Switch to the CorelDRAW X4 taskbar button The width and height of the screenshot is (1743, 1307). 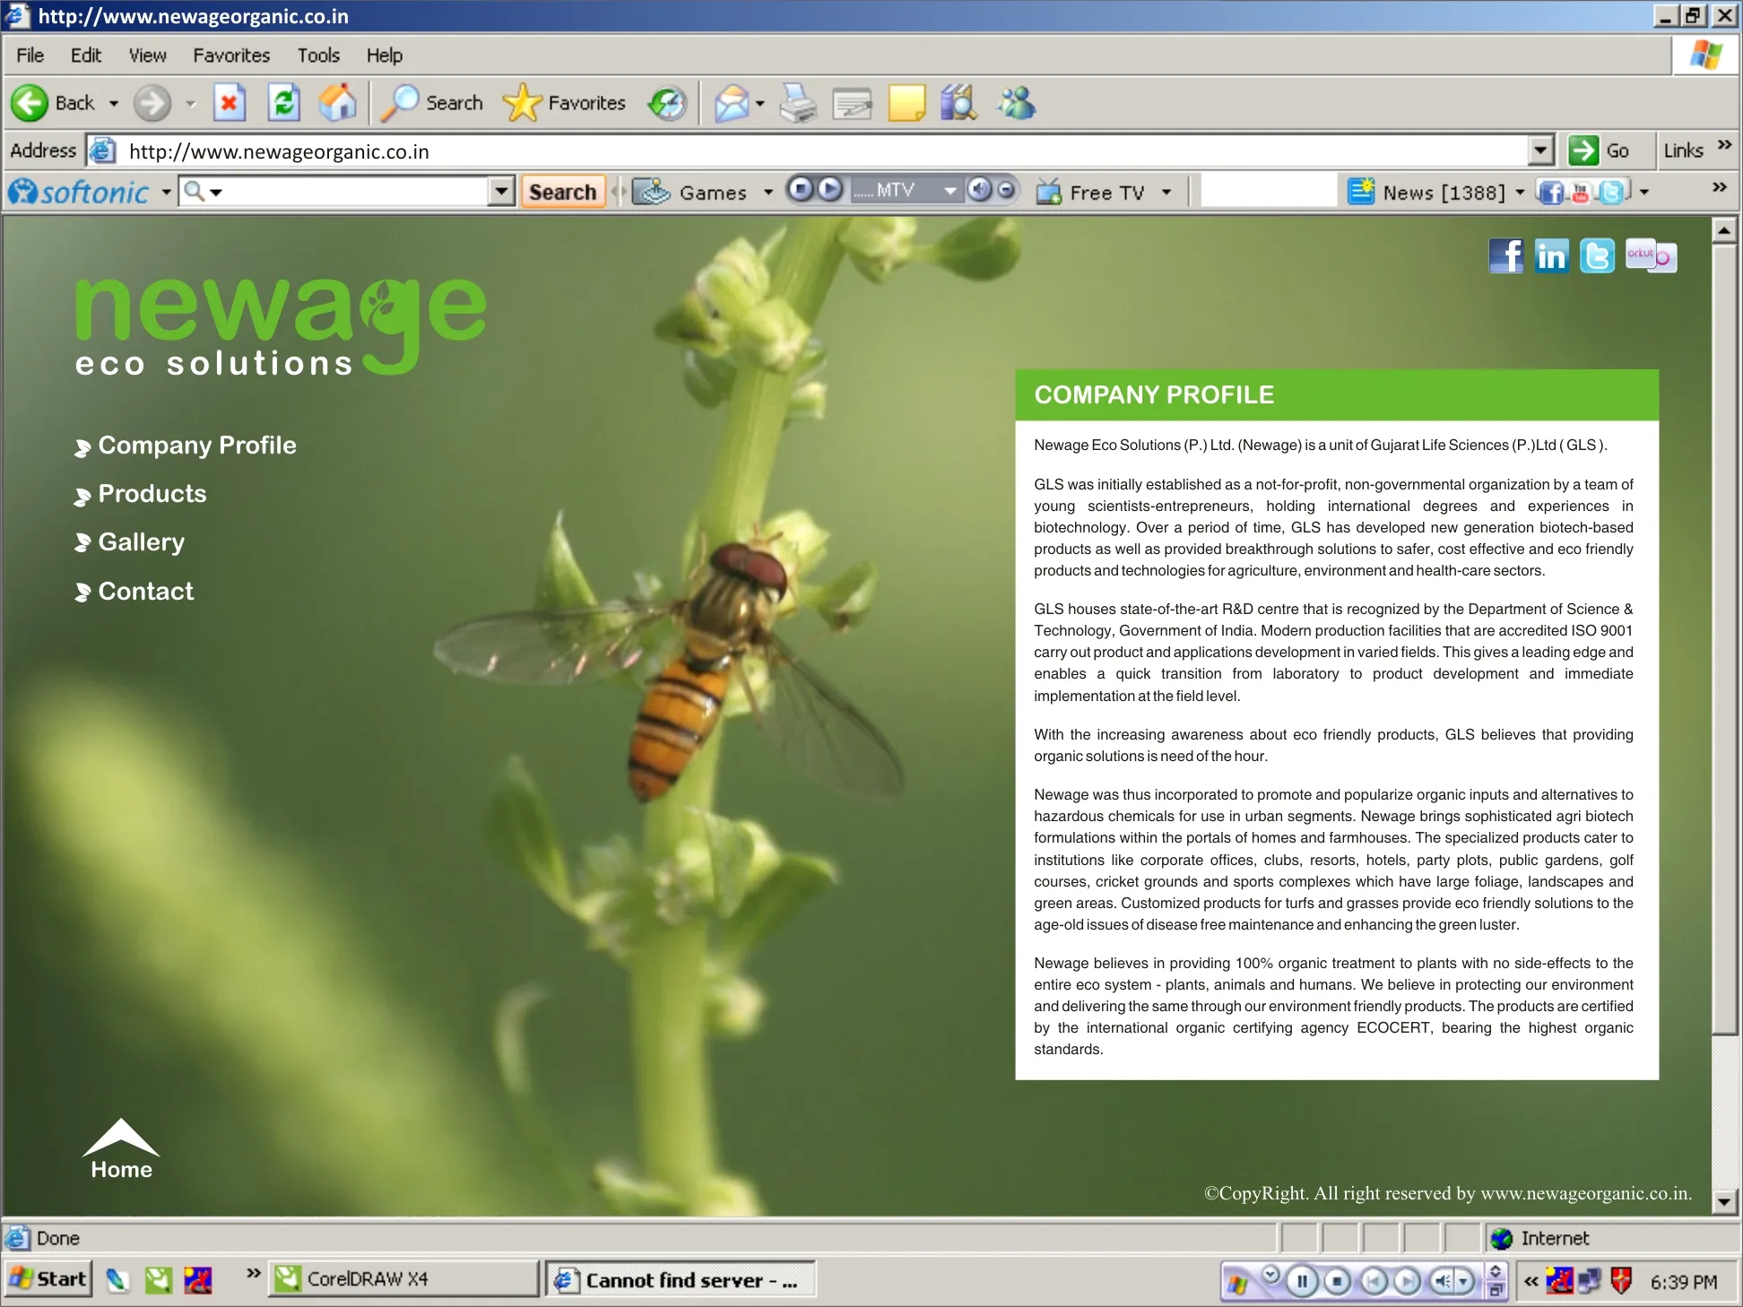tap(403, 1279)
